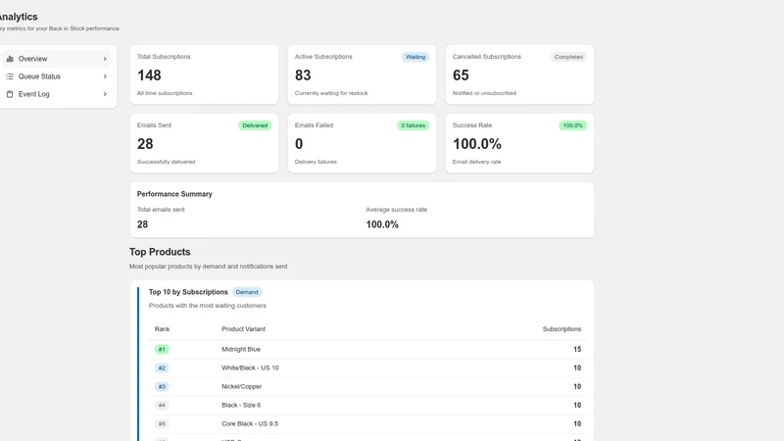Click the Demand badge beside Top 10
Image resolution: width=784 pixels, height=441 pixels.
coord(247,292)
